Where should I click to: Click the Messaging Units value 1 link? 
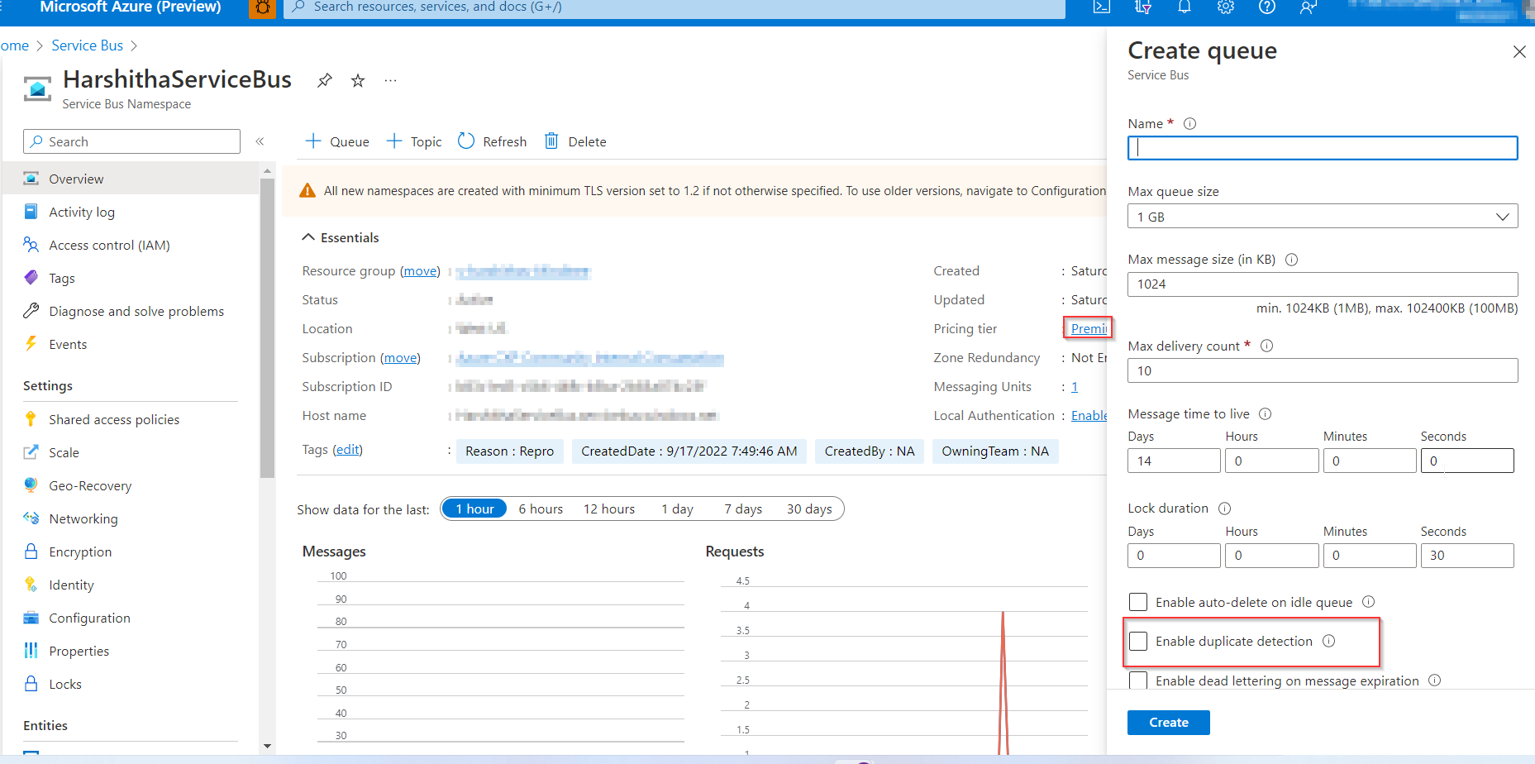click(x=1075, y=386)
